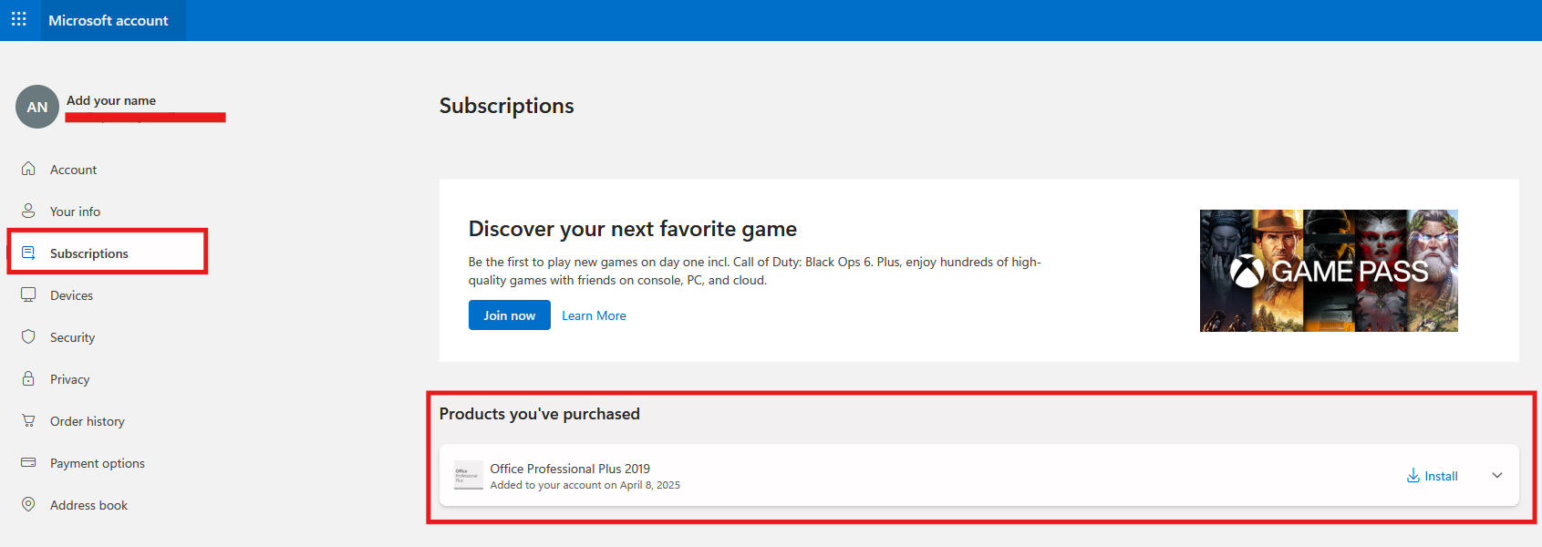Click the Payment options card icon
This screenshot has height=547, width=1542.
coord(28,462)
